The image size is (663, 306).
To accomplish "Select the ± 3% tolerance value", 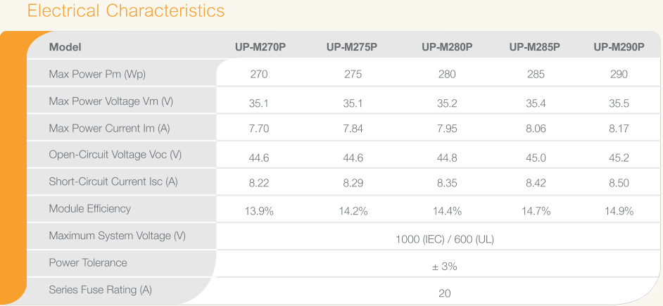I will point(445,267).
